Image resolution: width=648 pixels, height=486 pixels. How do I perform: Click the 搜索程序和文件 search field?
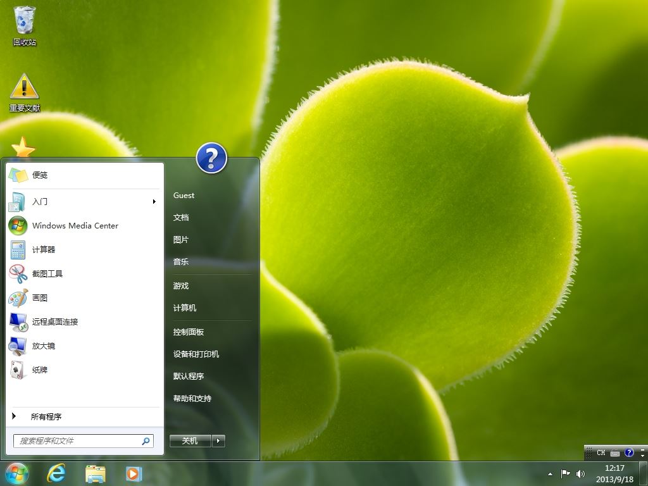tap(83, 441)
